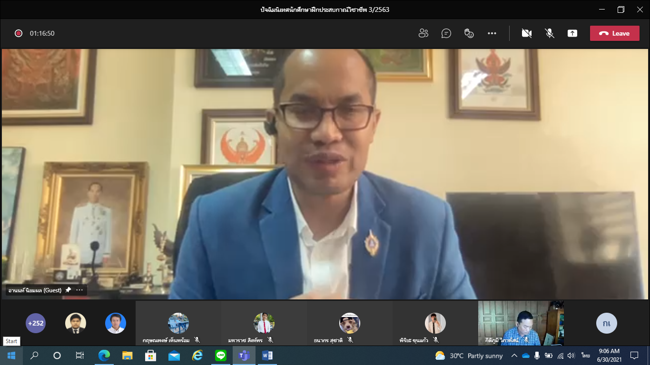Show the +252 additional participants
This screenshot has height=365, width=650.
(36, 323)
